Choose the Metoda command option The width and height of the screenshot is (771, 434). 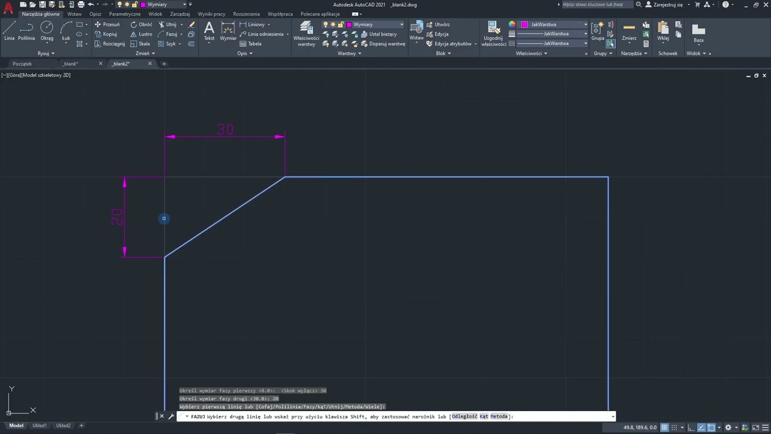499,417
